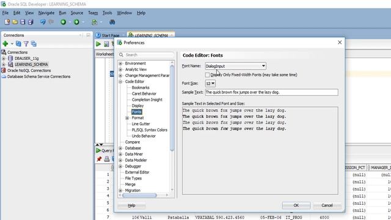Click the Run Script icon in worksheet
The height and width of the screenshot is (220, 391).
106,44
